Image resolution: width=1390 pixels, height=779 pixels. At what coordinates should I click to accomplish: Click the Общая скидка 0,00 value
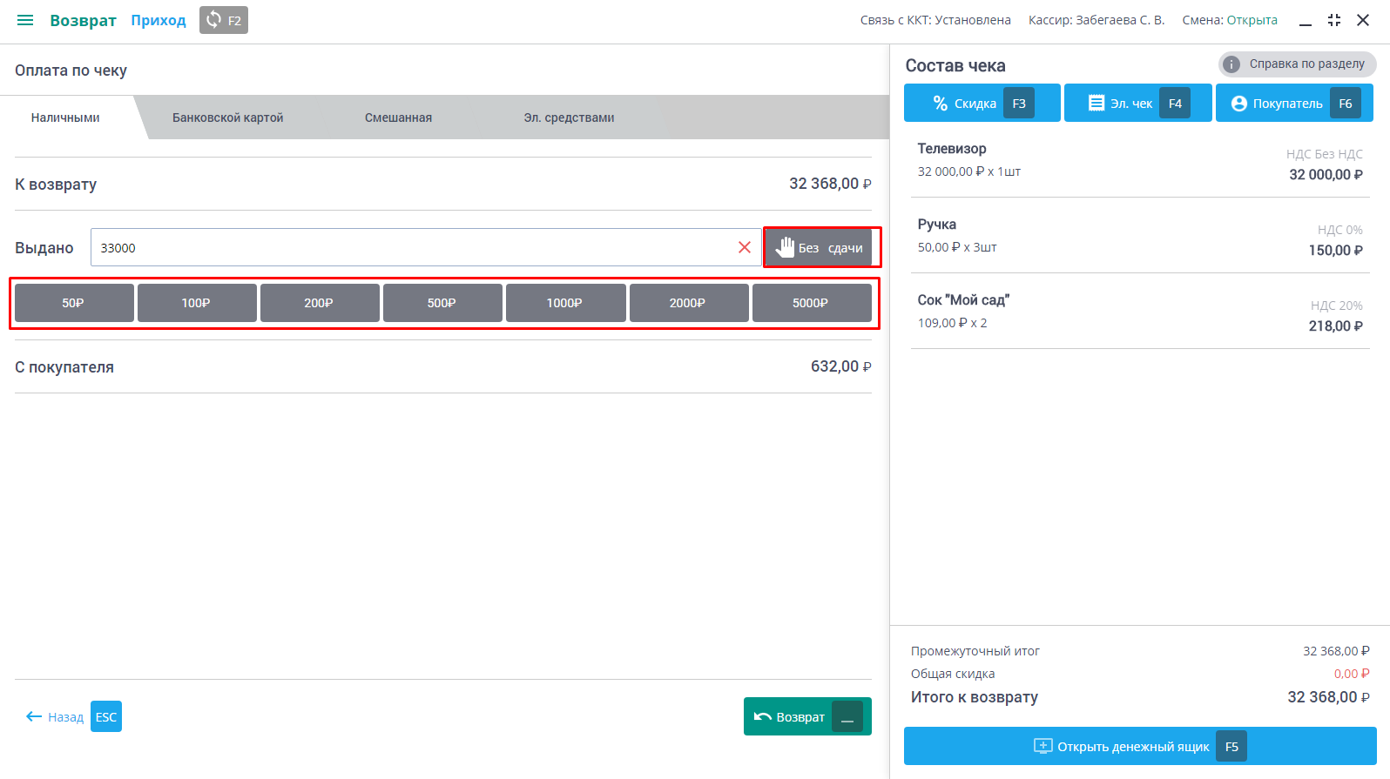coord(1352,674)
